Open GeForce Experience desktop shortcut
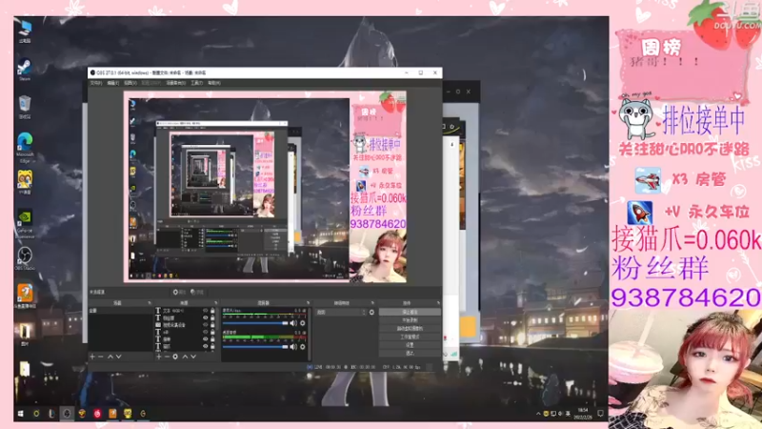762x429 pixels. 25,224
